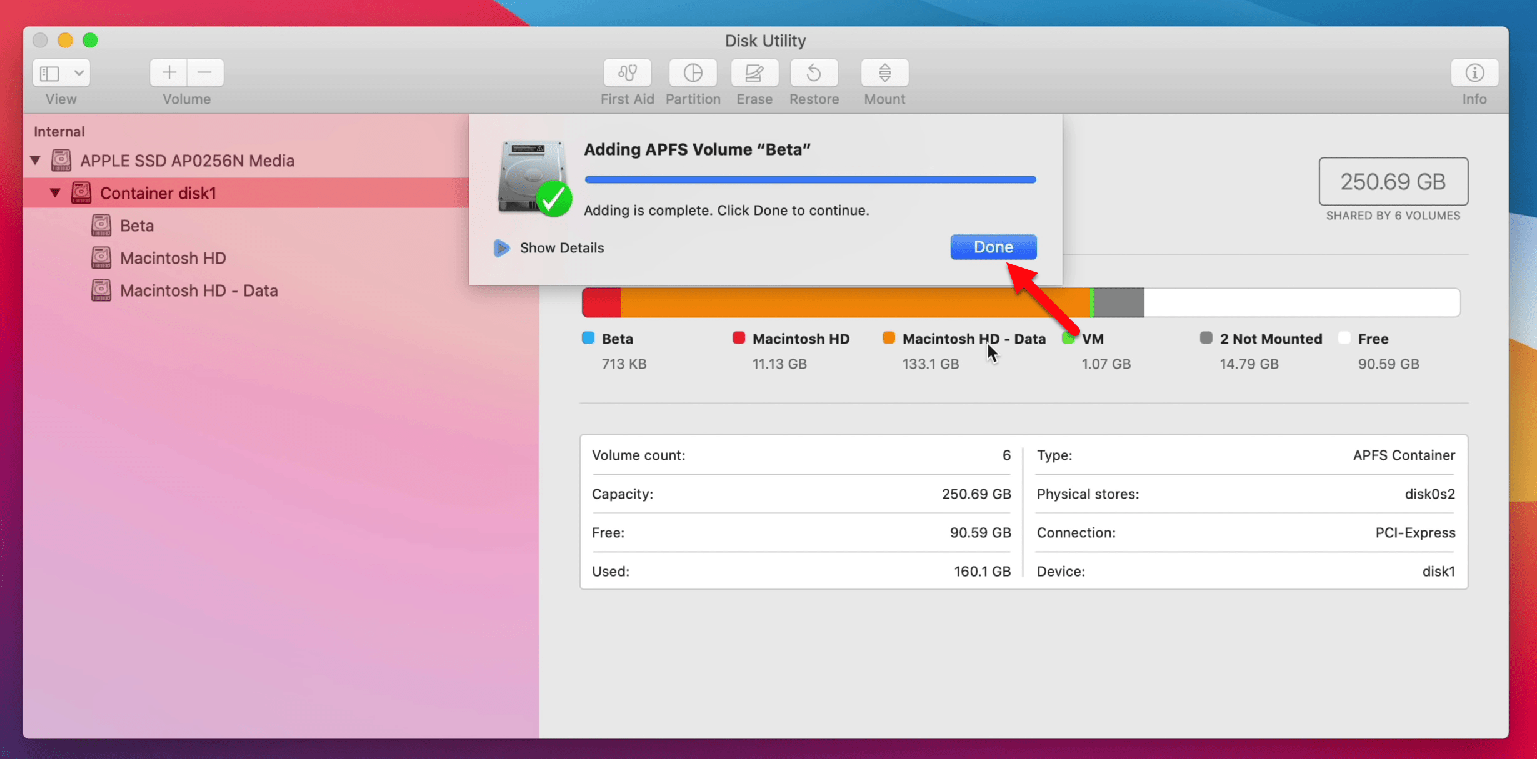This screenshot has height=759, width=1537.
Task: Click the "SHARED BY 6 VOLUMES" text
Action: click(x=1393, y=216)
